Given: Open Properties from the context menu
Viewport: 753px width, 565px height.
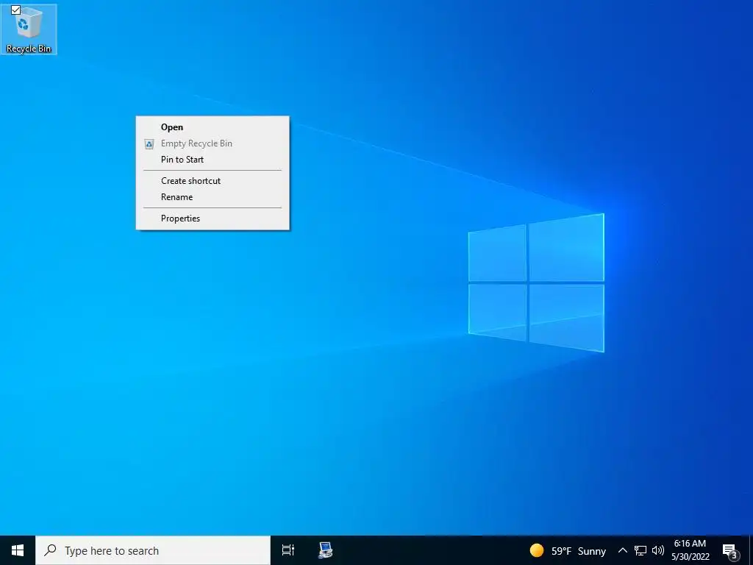Looking at the screenshot, I should [213, 218].
